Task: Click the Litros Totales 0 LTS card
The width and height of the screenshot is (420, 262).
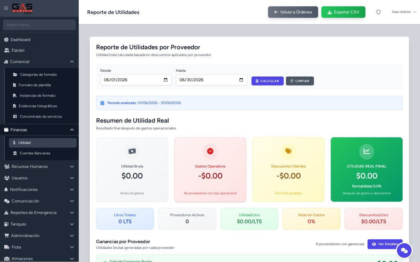Action: [125, 219]
